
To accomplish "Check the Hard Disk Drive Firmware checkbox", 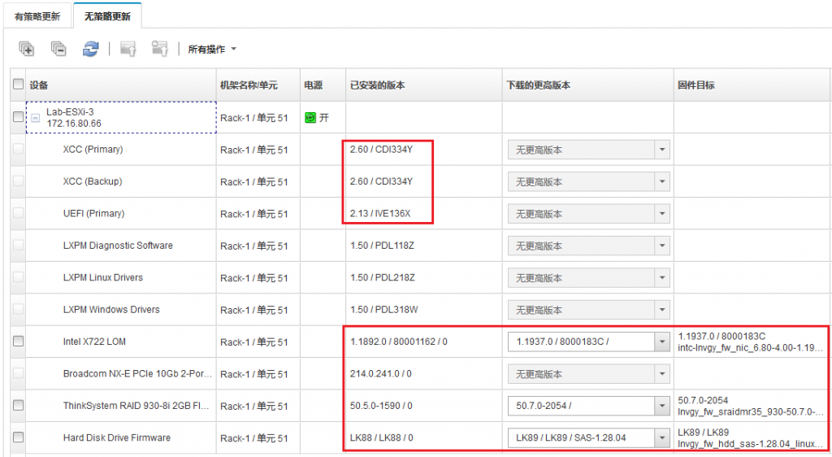I will (18, 437).
